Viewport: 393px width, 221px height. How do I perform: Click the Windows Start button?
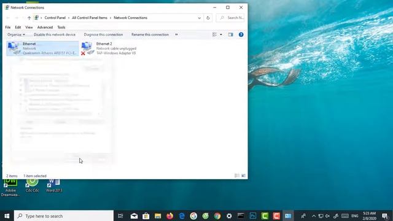[x=7, y=216]
